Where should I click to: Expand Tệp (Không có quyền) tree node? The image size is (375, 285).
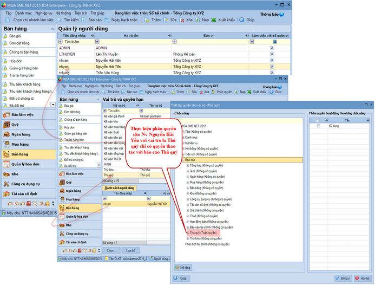point(183,132)
